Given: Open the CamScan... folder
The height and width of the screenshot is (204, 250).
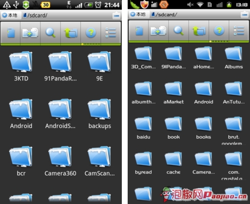Looking at the screenshot, I should [x=99, y=161].
